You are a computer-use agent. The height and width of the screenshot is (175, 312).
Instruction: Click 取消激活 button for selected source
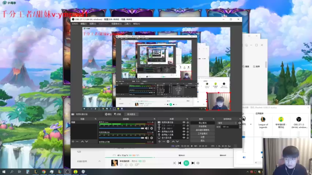(131, 114)
